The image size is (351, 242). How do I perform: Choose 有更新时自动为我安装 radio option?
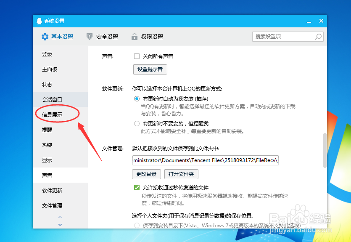coord(137,98)
